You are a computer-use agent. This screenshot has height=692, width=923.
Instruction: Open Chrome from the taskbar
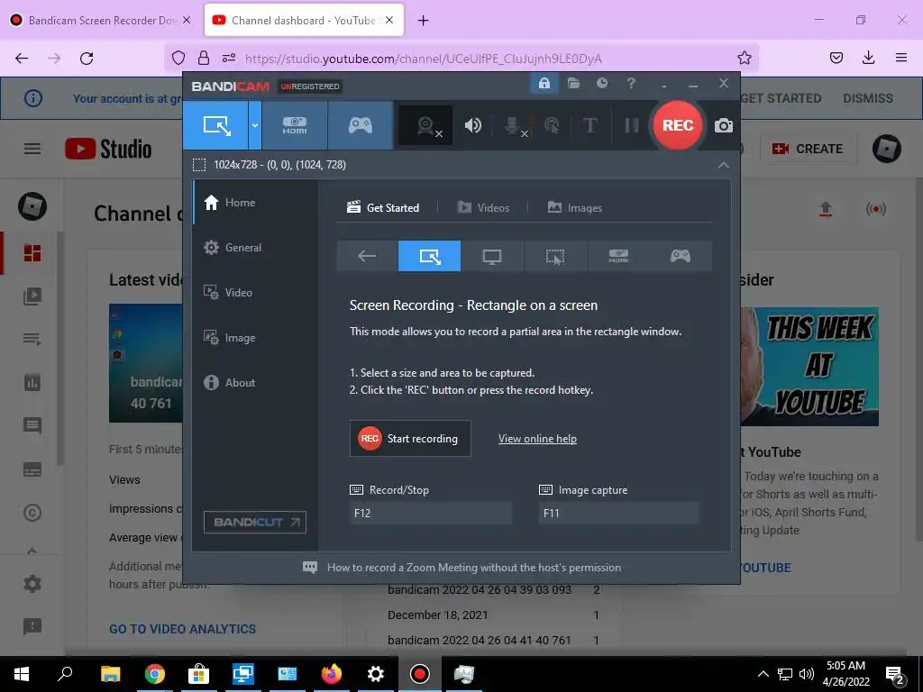coord(155,674)
